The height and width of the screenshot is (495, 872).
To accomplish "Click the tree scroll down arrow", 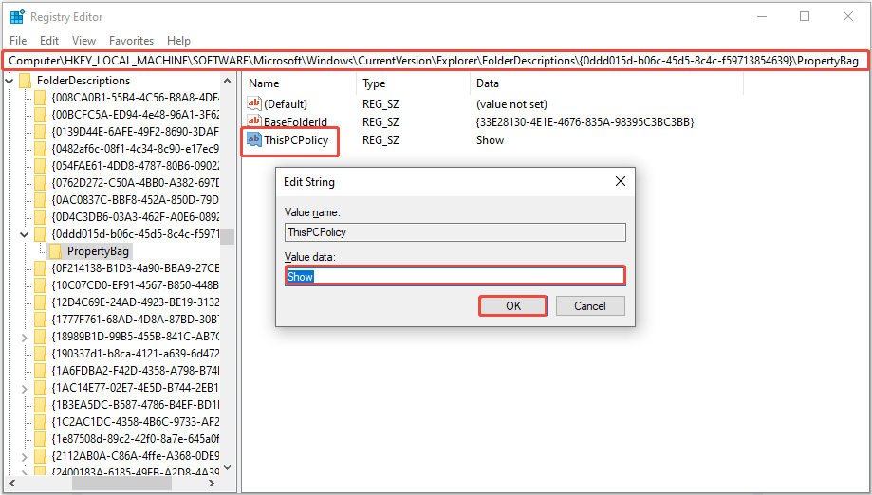I will 228,468.
